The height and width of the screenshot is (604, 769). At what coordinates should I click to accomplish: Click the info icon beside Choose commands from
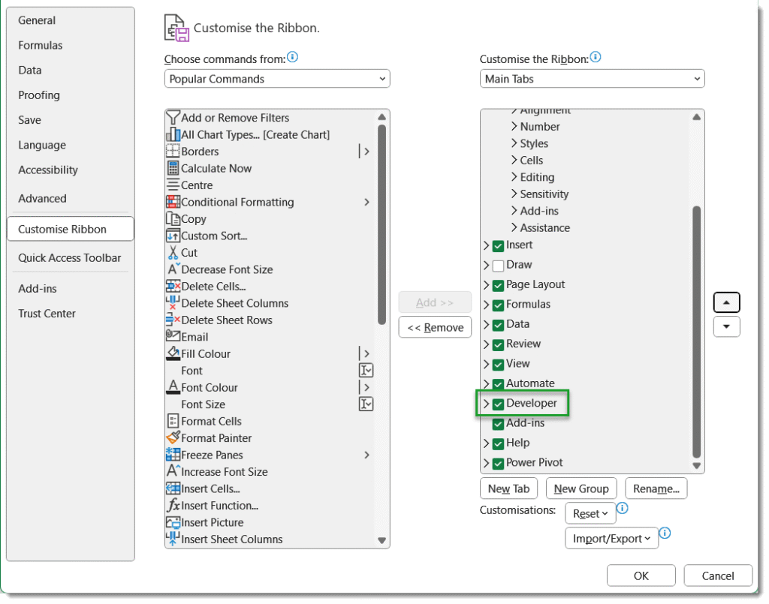(292, 57)
